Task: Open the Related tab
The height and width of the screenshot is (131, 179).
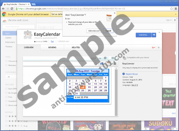Action: (76, 47)
